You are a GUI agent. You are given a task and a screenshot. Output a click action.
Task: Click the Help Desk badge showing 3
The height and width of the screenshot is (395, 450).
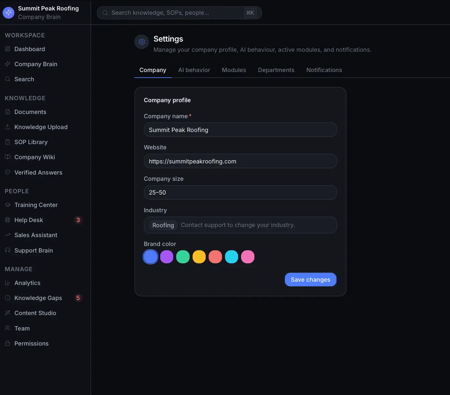point(78,220)
